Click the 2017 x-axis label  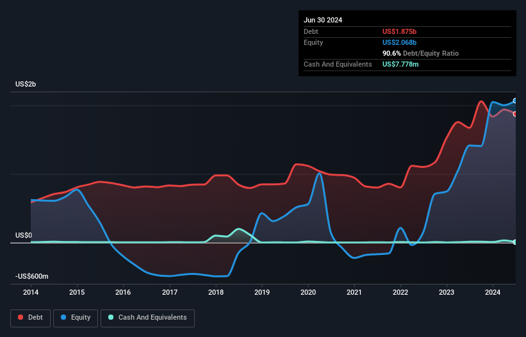(170, 292)
